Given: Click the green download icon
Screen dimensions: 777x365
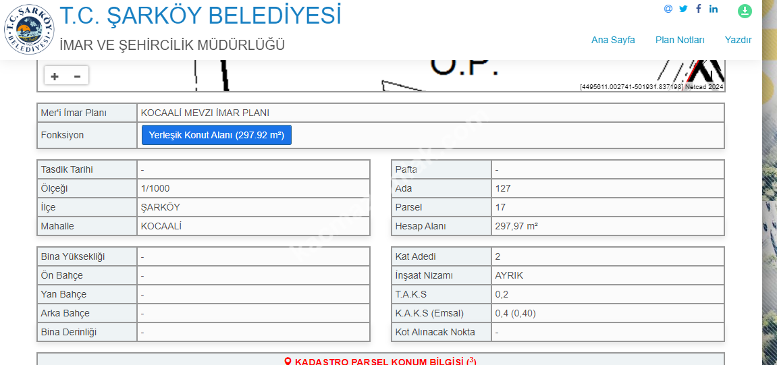Looking at the screenshot, I should [745, 11].
